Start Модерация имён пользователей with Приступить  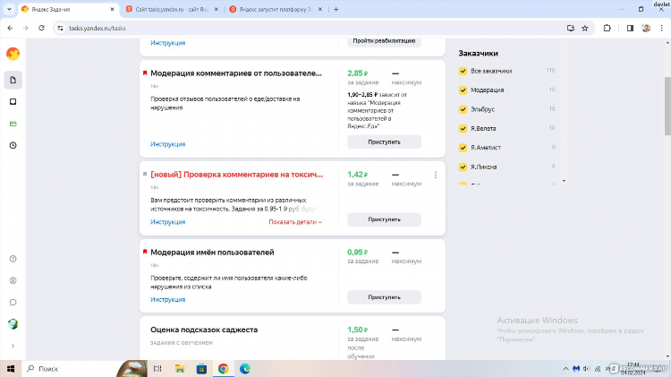click(x=384, y=297)
